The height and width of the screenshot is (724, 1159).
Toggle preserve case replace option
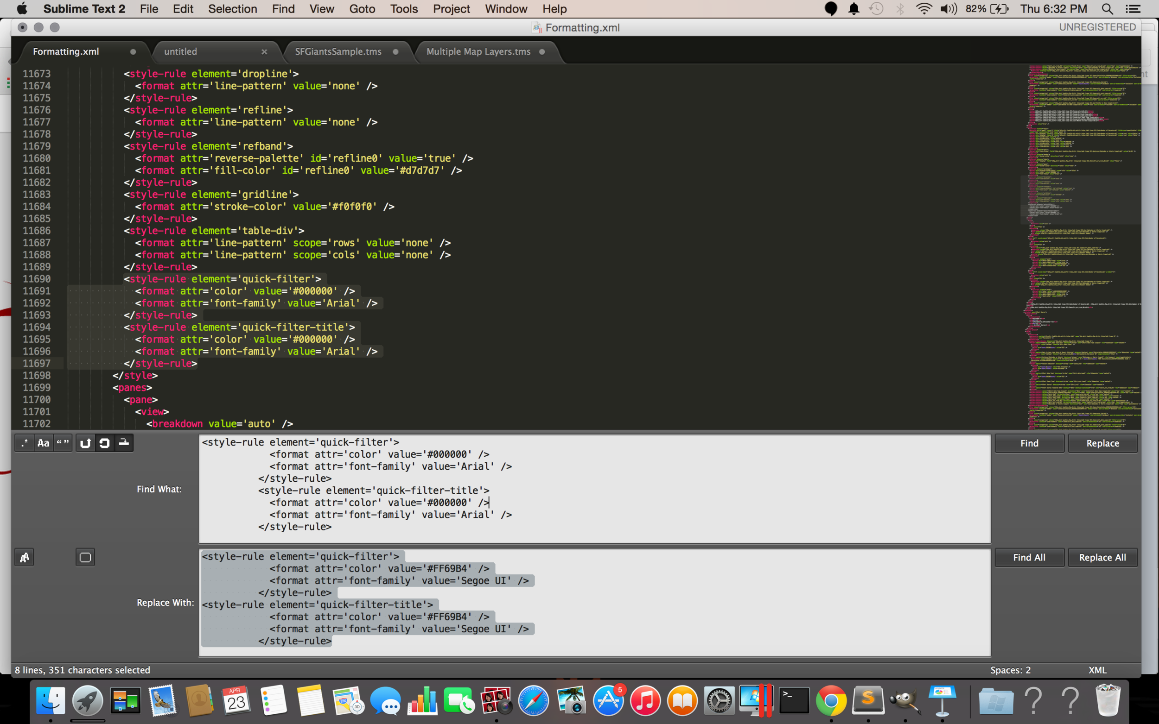[x=25, y=557]
